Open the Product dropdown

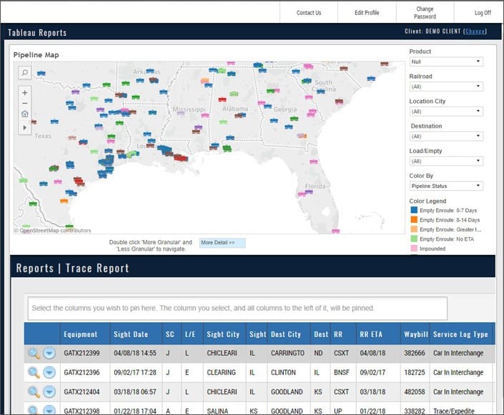click(446, 62)
